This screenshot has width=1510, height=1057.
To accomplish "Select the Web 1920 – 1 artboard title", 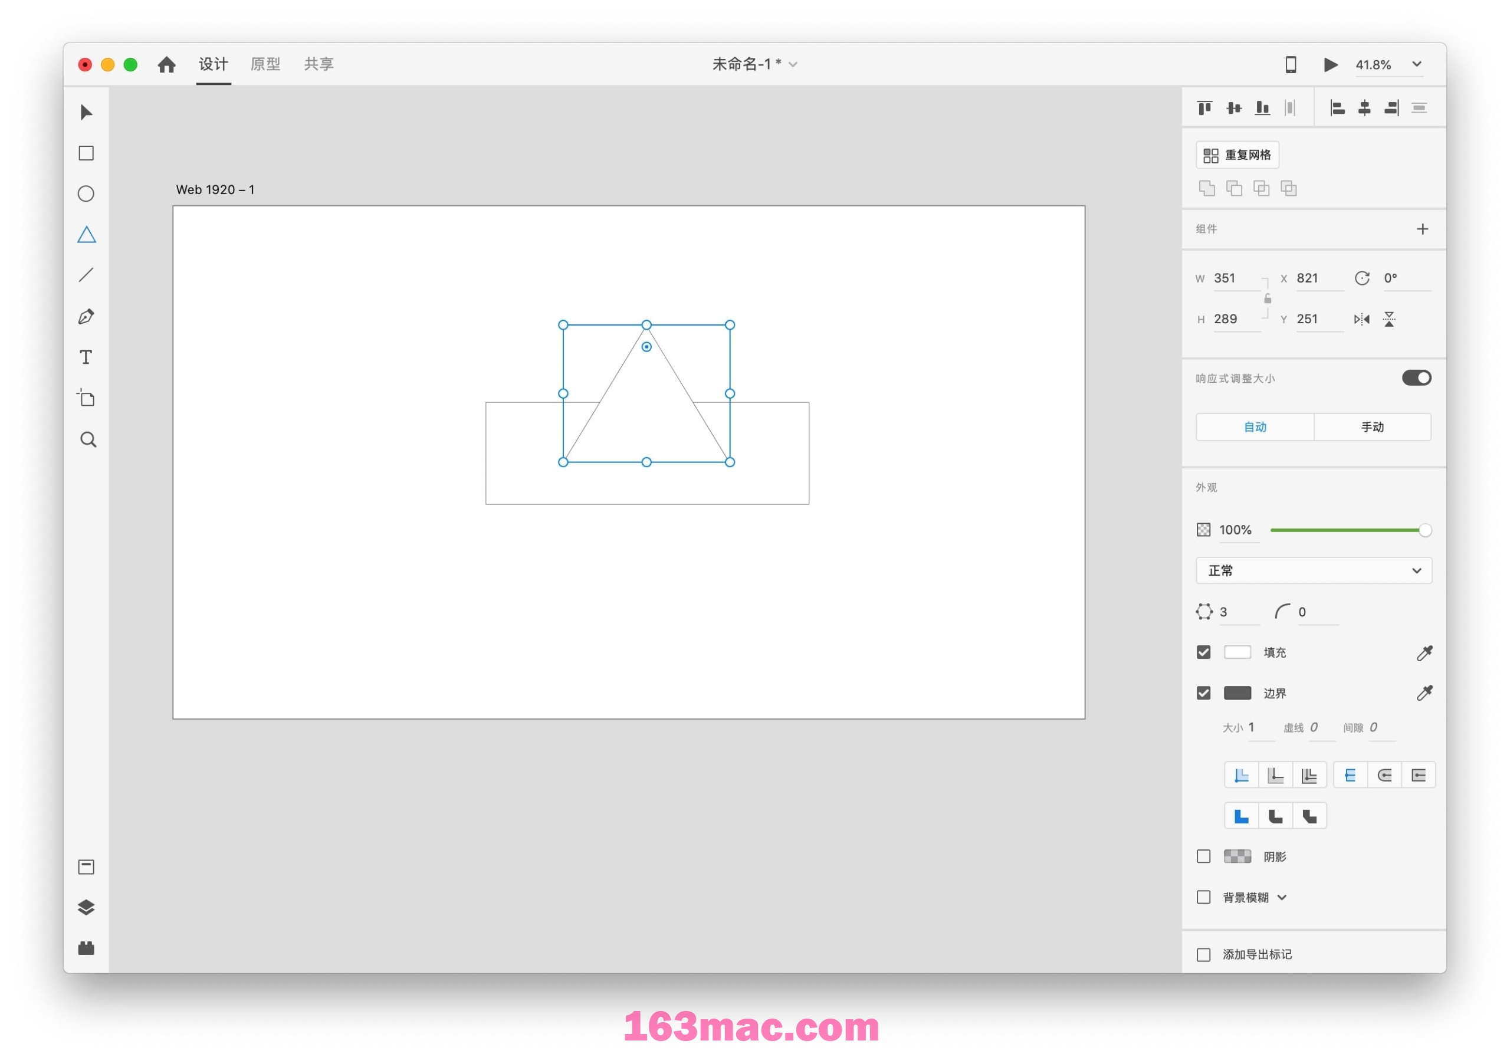I will [x=215, y=189].
